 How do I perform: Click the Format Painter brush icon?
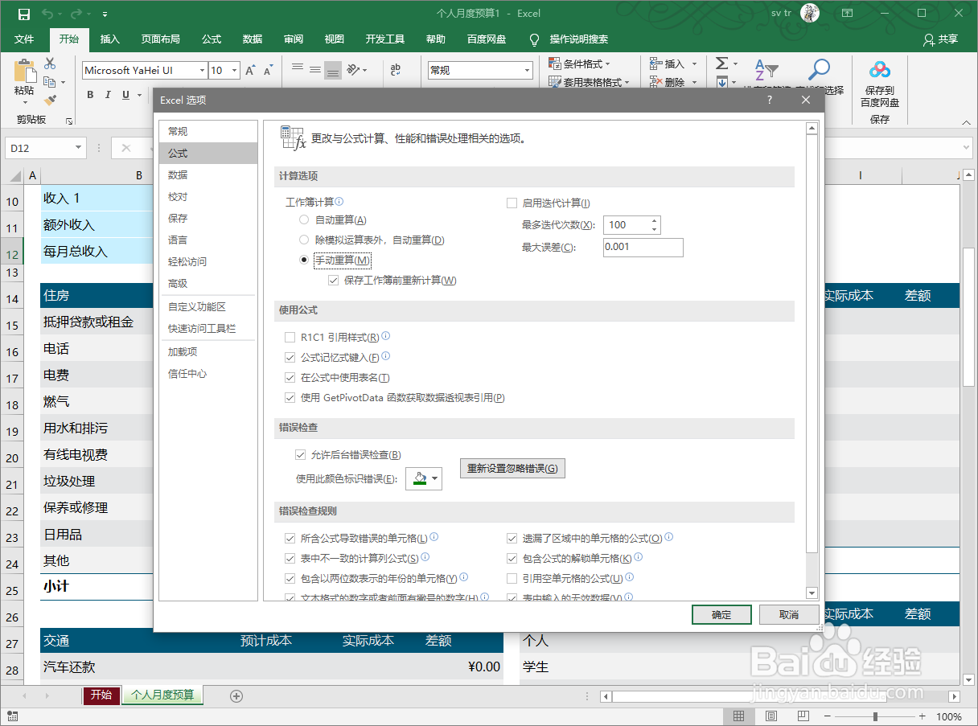pyautogui.click(x=50, y=100)
